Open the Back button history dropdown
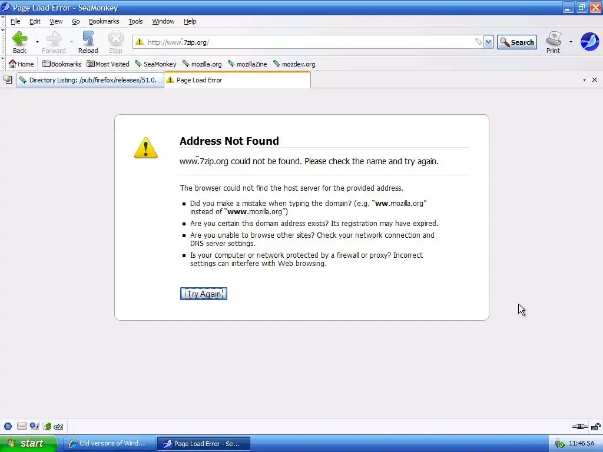Viewport: 603px width, 452px height. pos(37,42)
